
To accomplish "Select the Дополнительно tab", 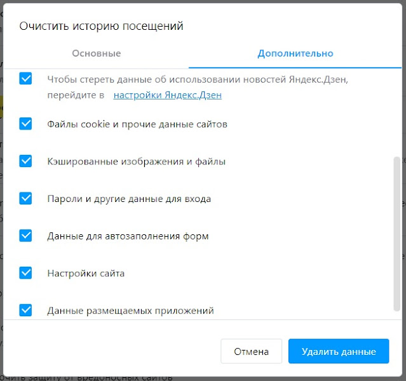I will (x=295, y=53).
